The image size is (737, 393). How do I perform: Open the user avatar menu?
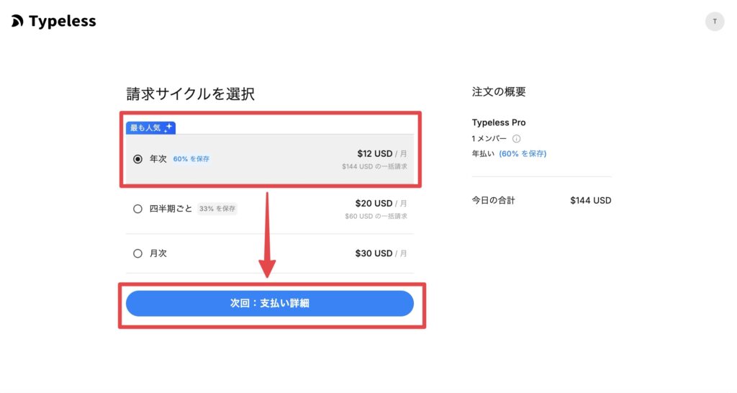click(714, 22)
